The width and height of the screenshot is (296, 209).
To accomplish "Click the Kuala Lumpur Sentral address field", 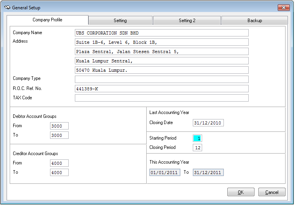I will click(162, 61).
